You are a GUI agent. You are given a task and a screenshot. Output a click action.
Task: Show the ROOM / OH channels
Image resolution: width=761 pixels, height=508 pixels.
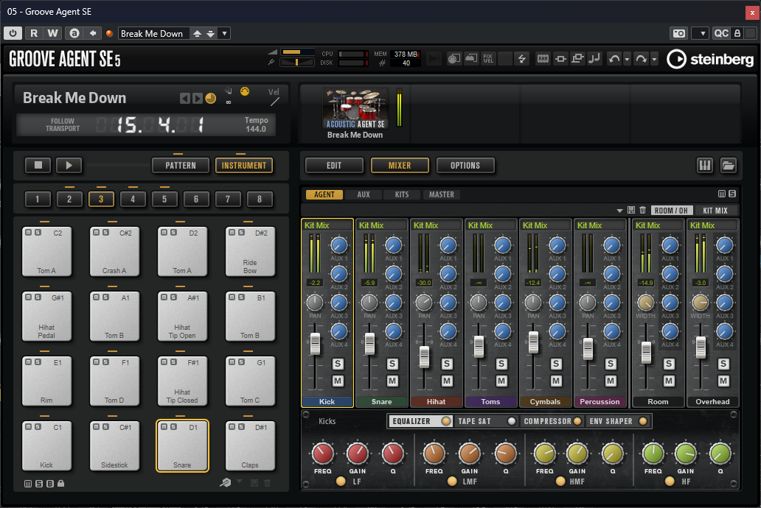671,211
